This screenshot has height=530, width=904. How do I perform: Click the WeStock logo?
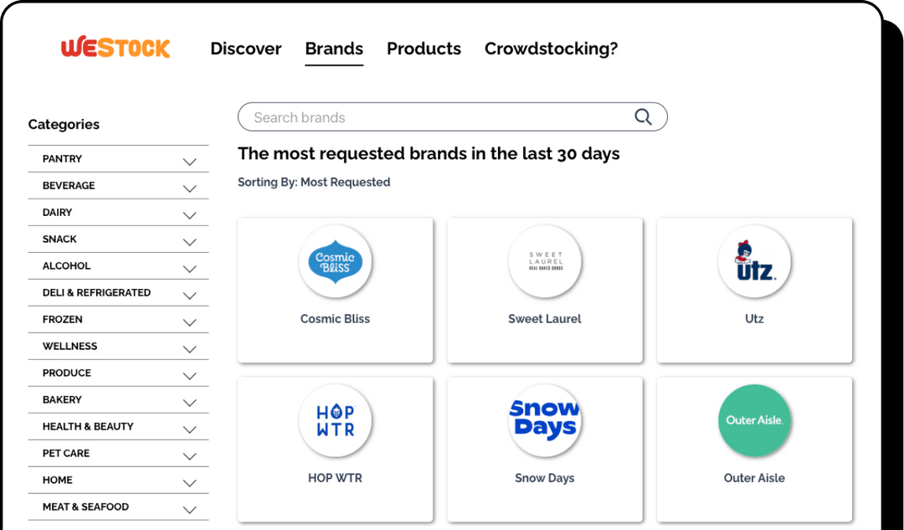tap(116, 48)
